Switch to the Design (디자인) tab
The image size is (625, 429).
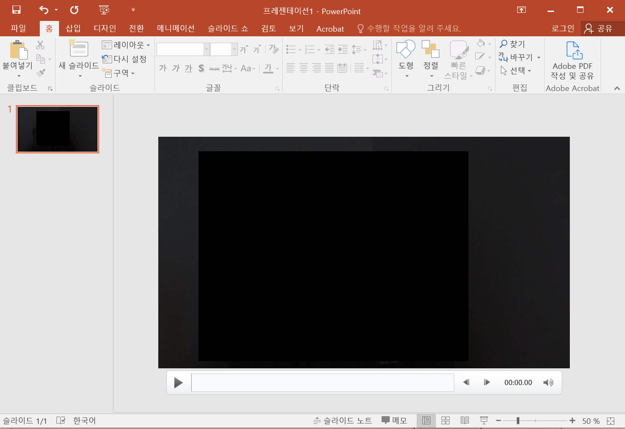(105, 29)
